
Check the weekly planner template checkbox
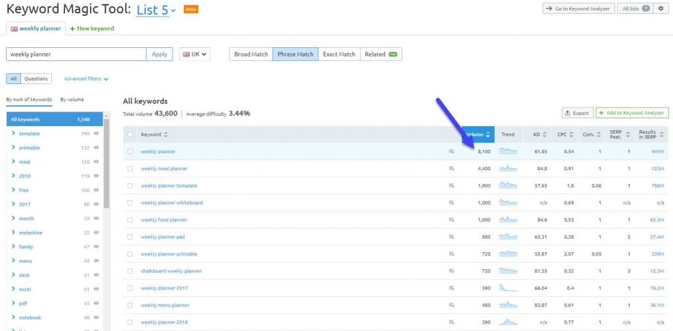(130, 186)
